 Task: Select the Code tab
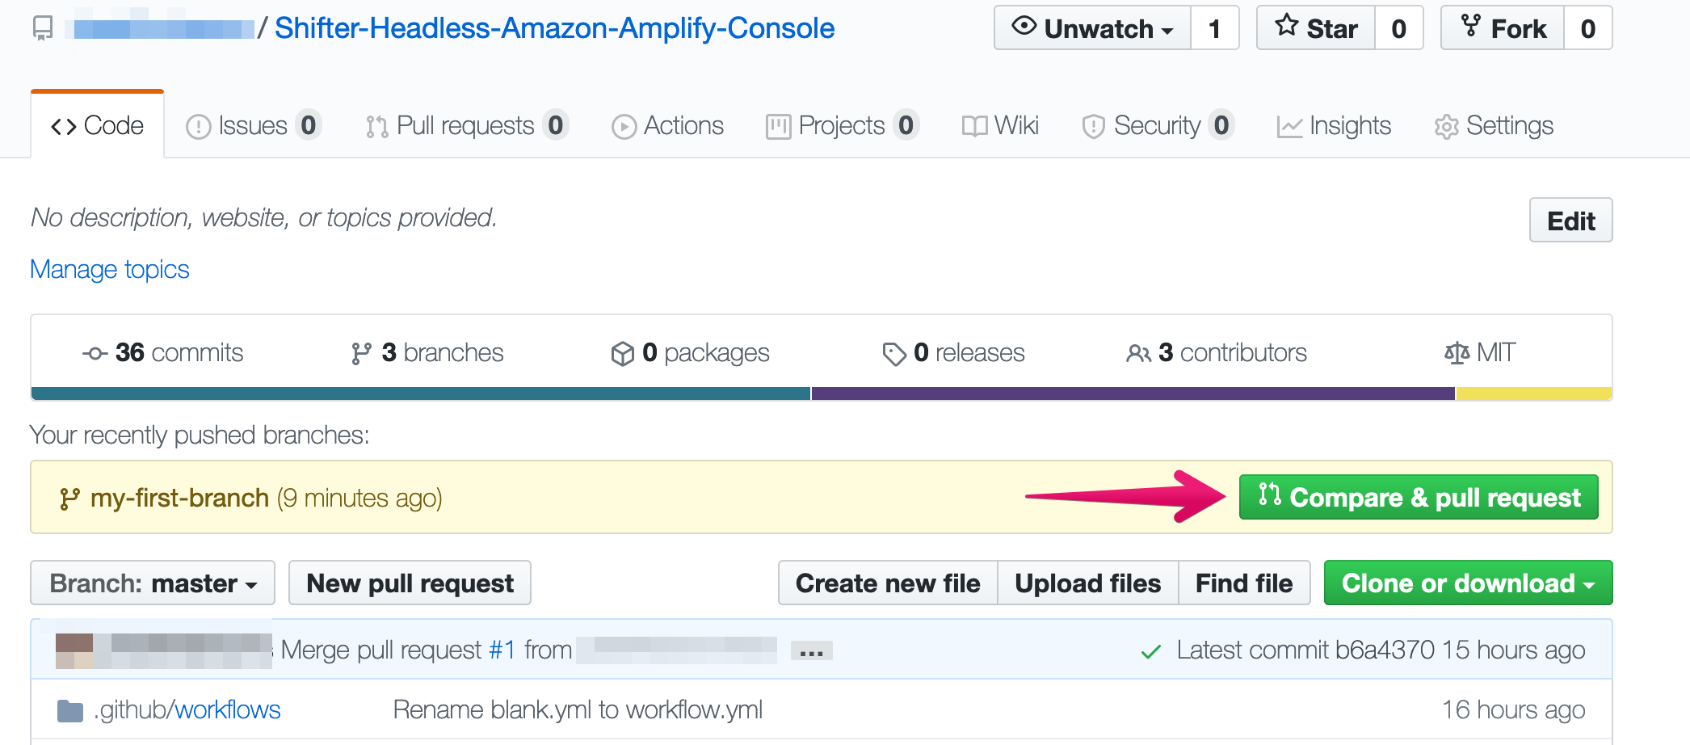pos(97,125)
